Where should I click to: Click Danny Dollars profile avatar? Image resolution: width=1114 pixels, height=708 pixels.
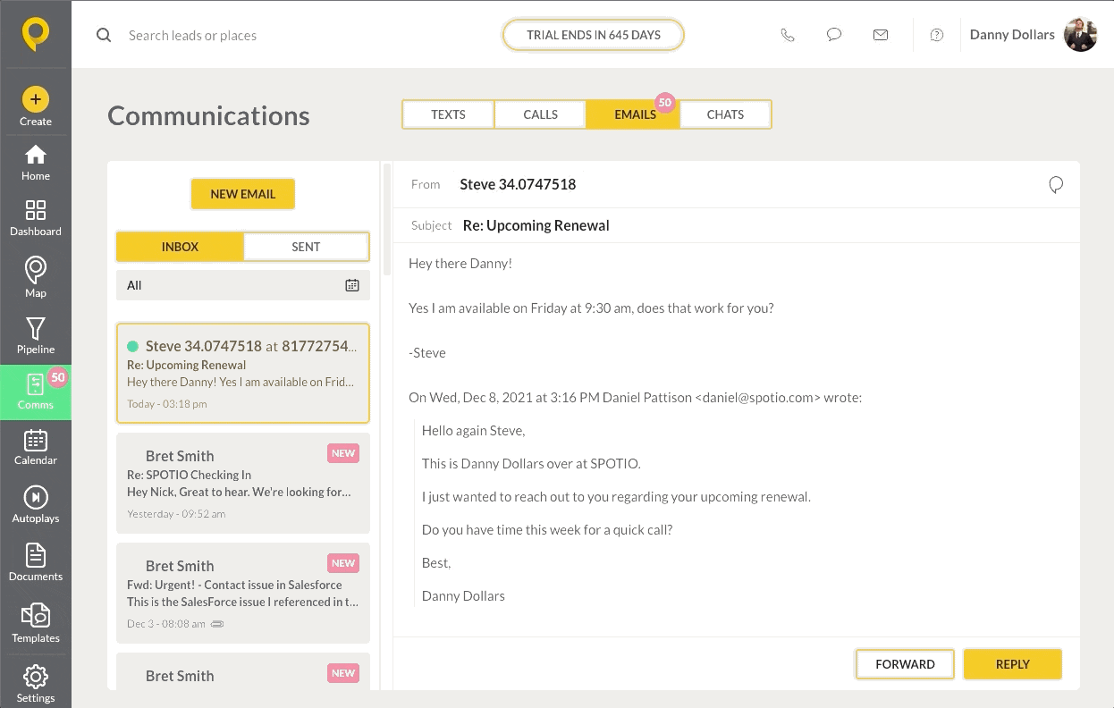pos(1081,35)
